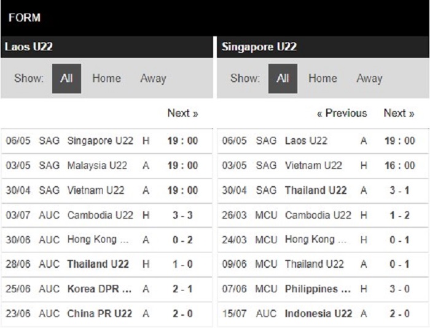Open Singapore U22 fixture on 06/05
The width and height of the screenshot is (430, 328).
tap(107, 141)
